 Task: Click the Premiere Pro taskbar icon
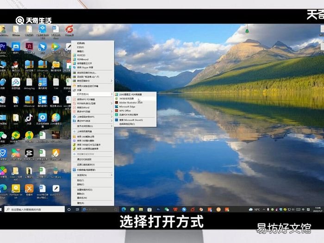coord(158,209)
